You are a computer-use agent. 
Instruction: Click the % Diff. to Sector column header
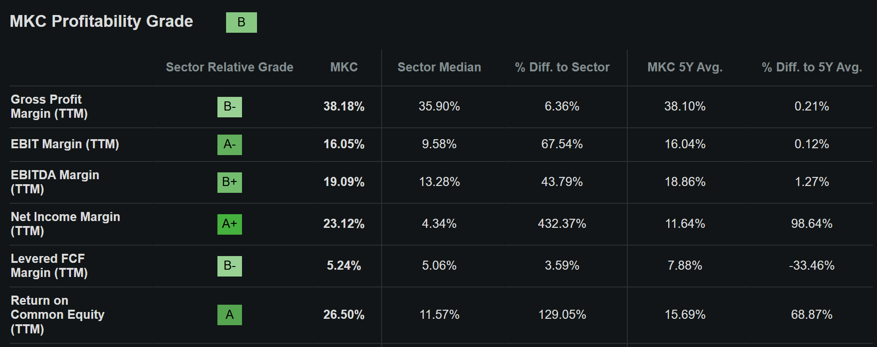[562, 67]
